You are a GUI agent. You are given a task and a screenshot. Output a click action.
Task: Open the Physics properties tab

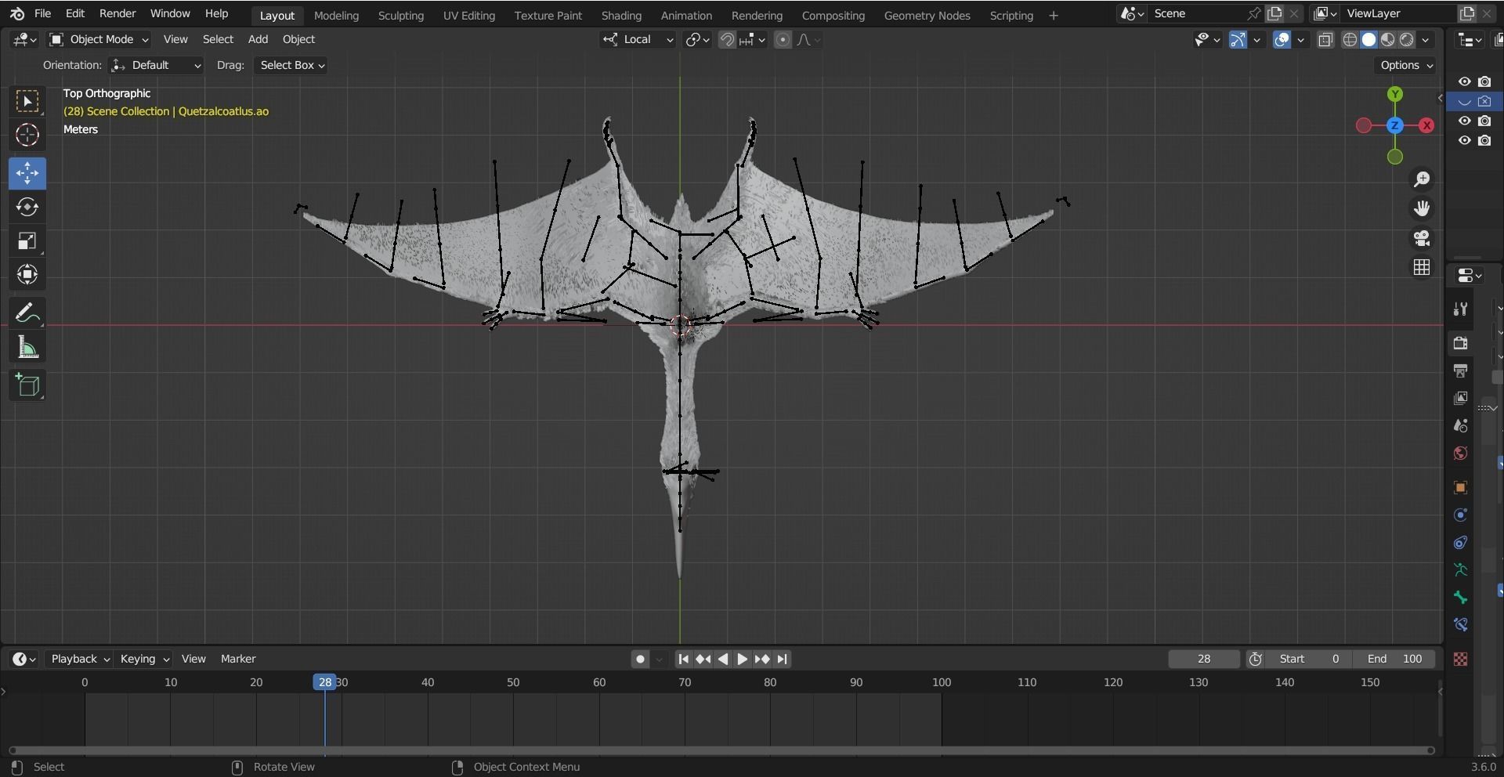pos(1460,515)
